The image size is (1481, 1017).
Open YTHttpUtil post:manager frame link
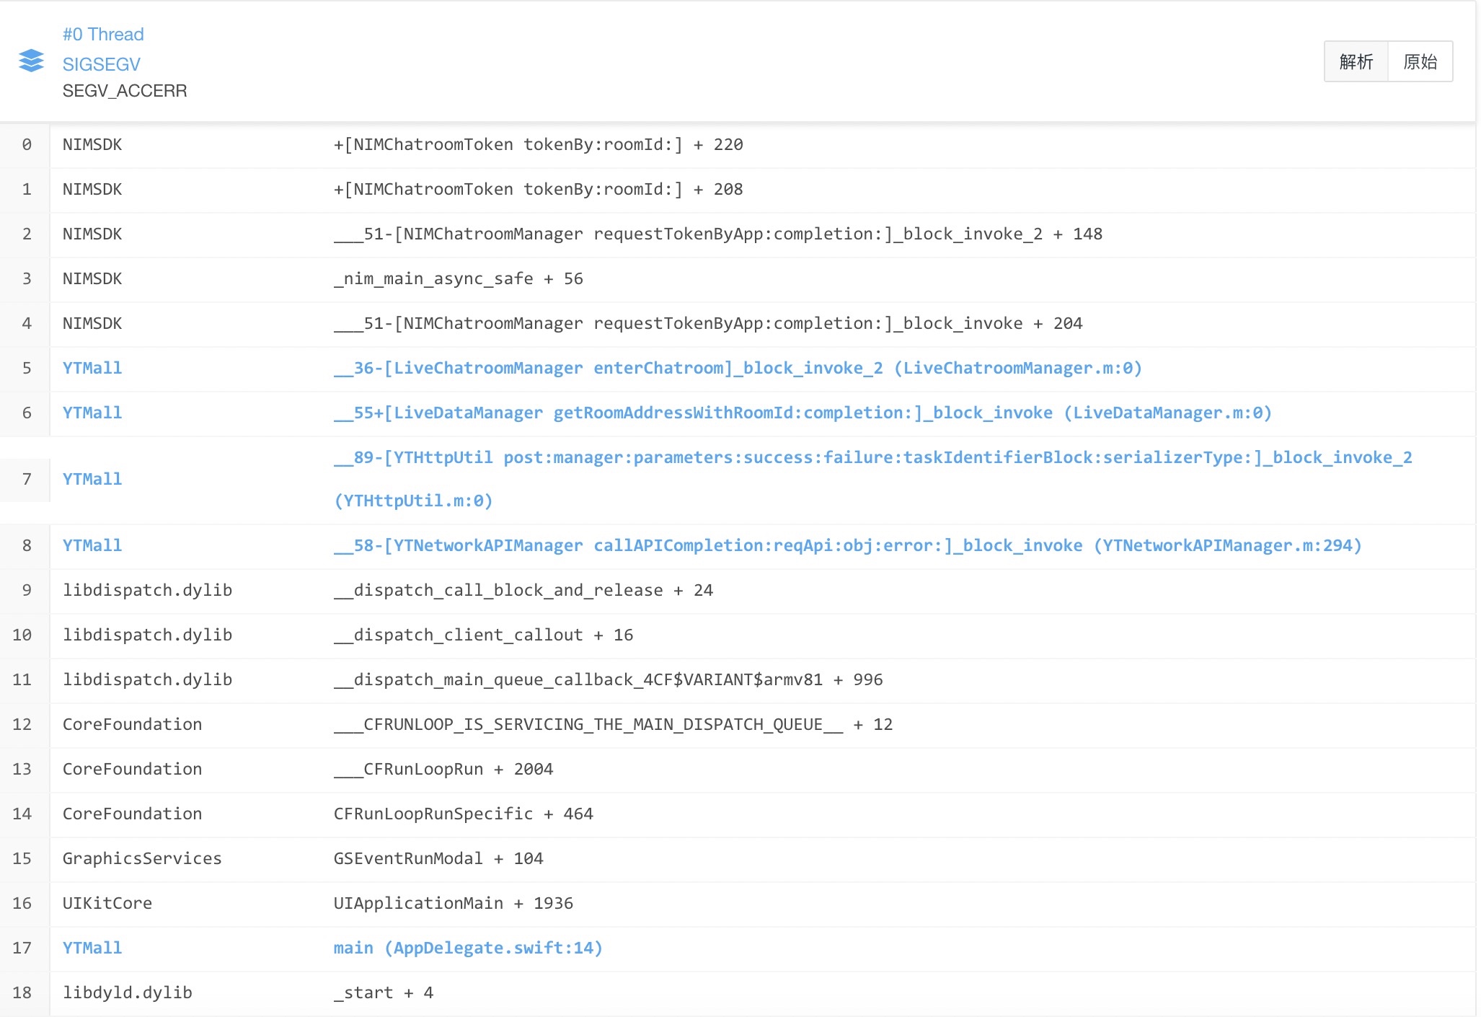(872, 458)
